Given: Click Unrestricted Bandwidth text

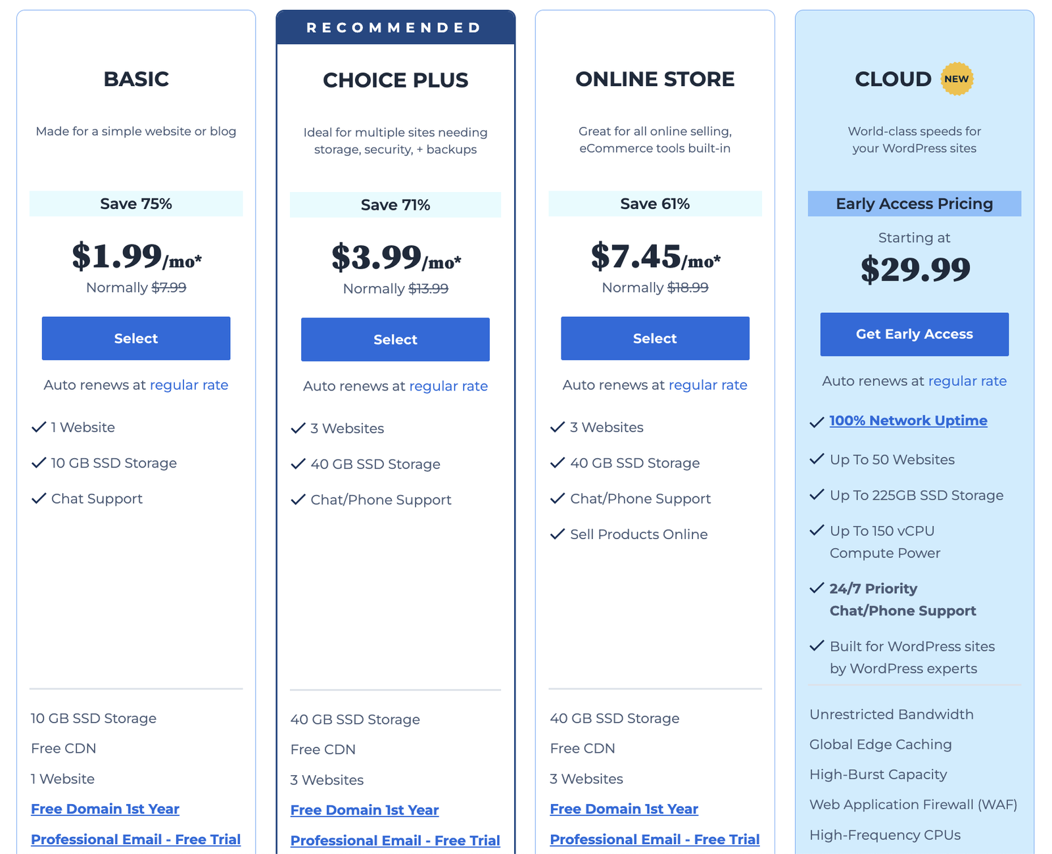Looking at the screenshot, I should tap(892, 715).
